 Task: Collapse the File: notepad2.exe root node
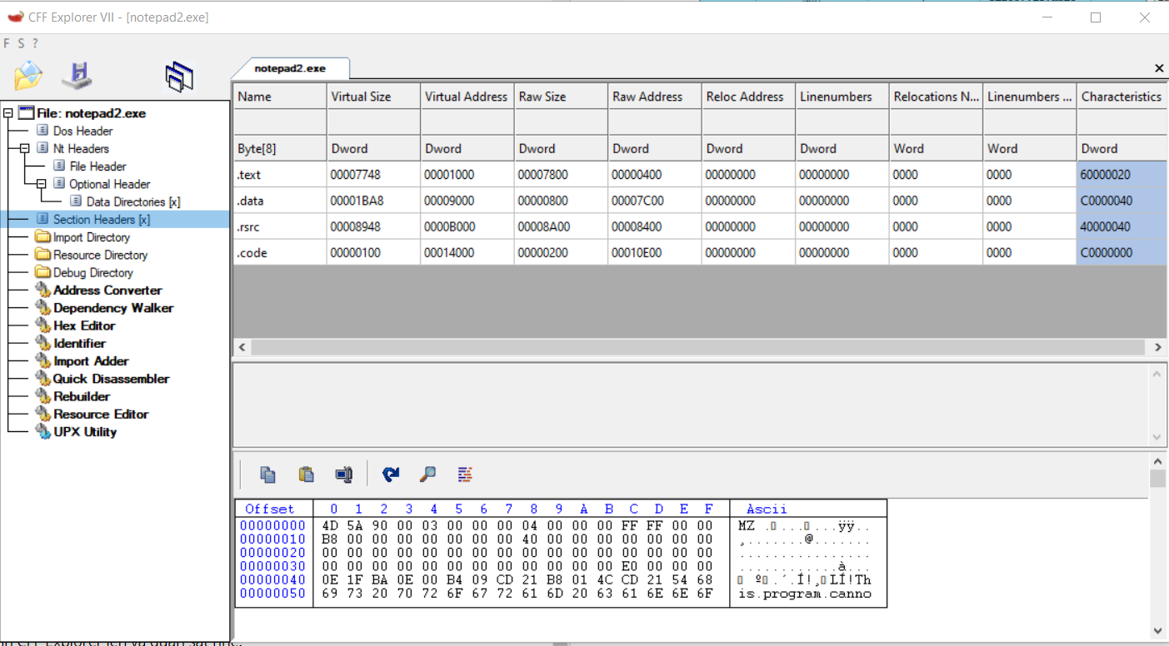(x=7, y=113)
